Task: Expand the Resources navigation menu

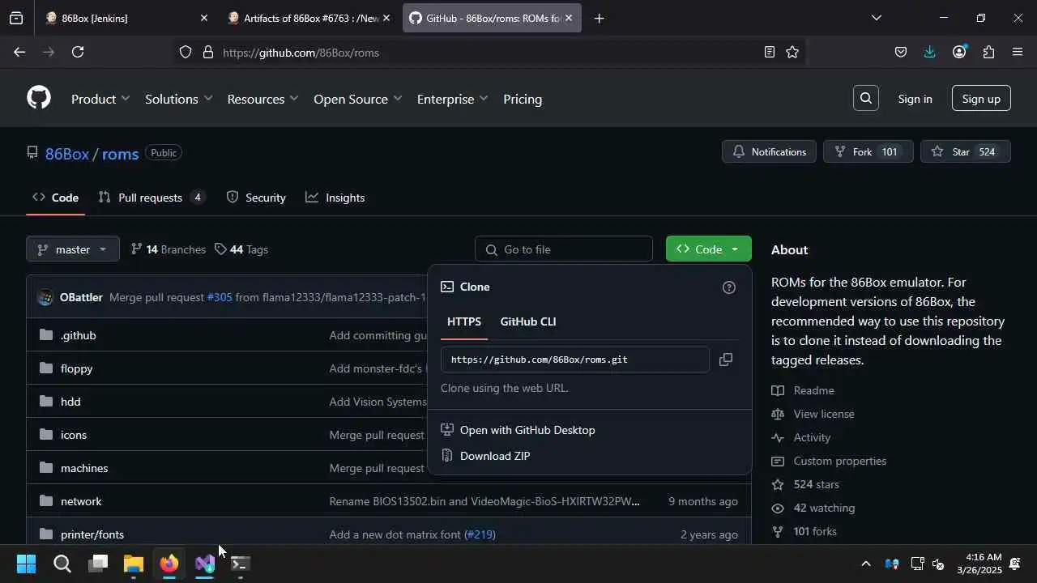Action: point(263,99)
